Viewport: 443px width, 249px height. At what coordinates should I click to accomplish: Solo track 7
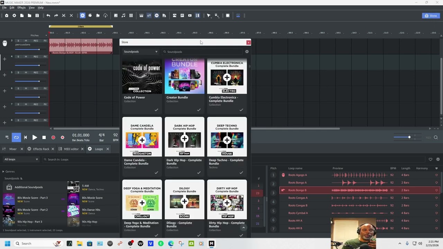18,104
